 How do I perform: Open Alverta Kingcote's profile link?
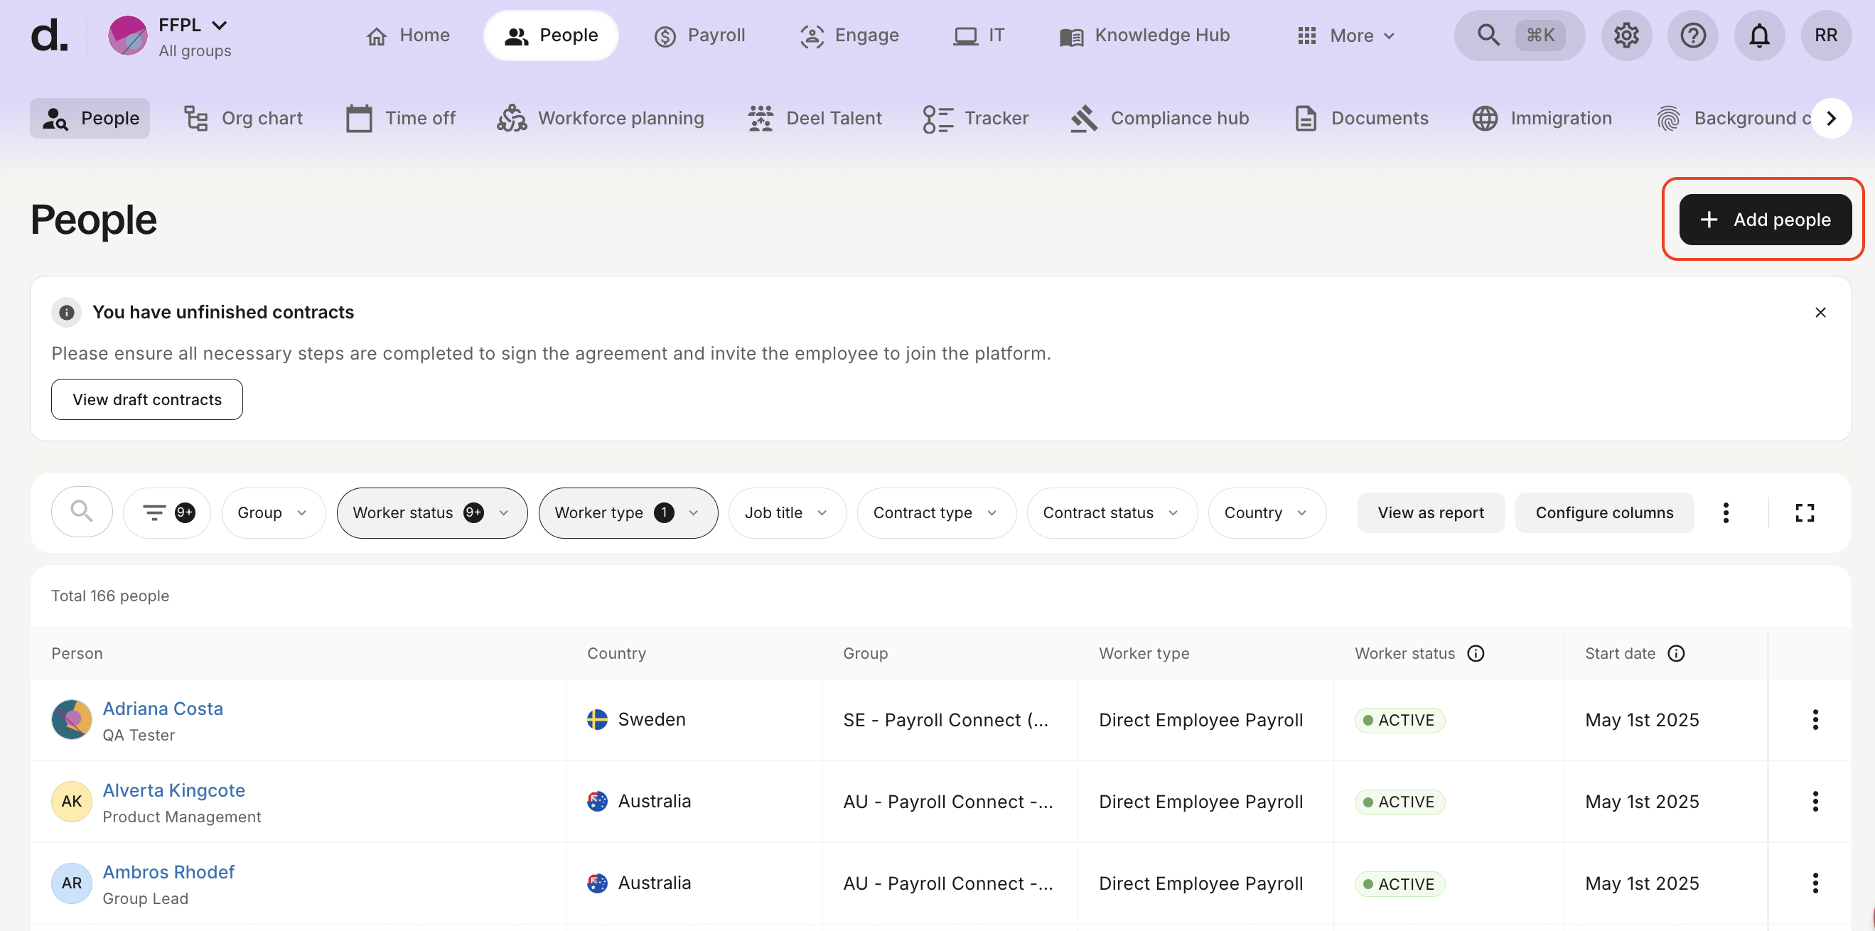coord(174,790)
